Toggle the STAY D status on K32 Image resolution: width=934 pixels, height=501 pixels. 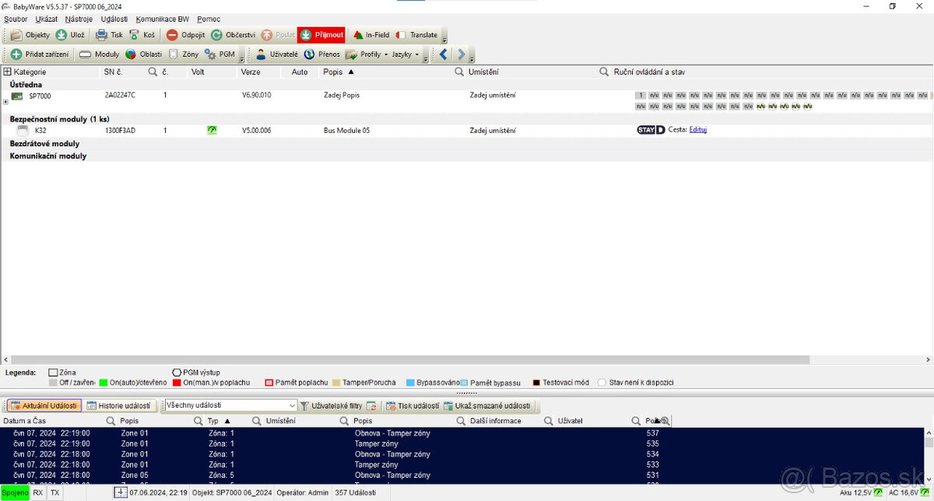pyautogui.click(x=651, y=130)
